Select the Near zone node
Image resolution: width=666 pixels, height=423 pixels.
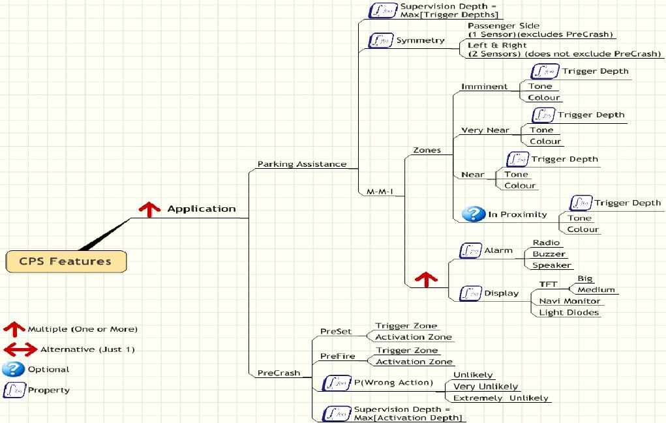(x=473, y=175)
